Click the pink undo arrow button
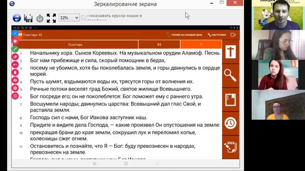 (15, 65)
